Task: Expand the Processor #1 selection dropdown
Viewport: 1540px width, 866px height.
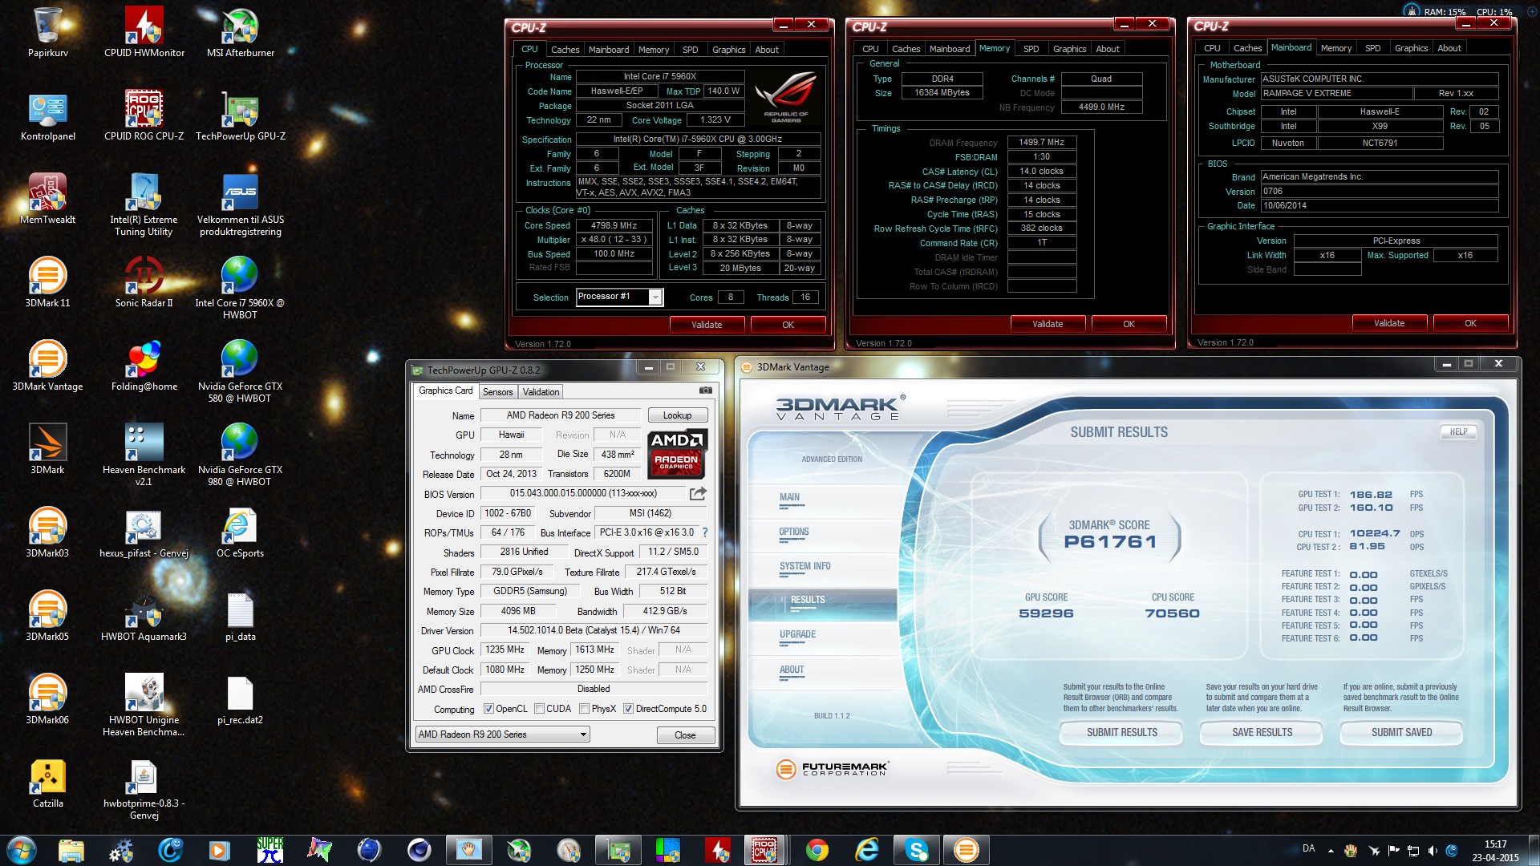Action: (655, 297)
